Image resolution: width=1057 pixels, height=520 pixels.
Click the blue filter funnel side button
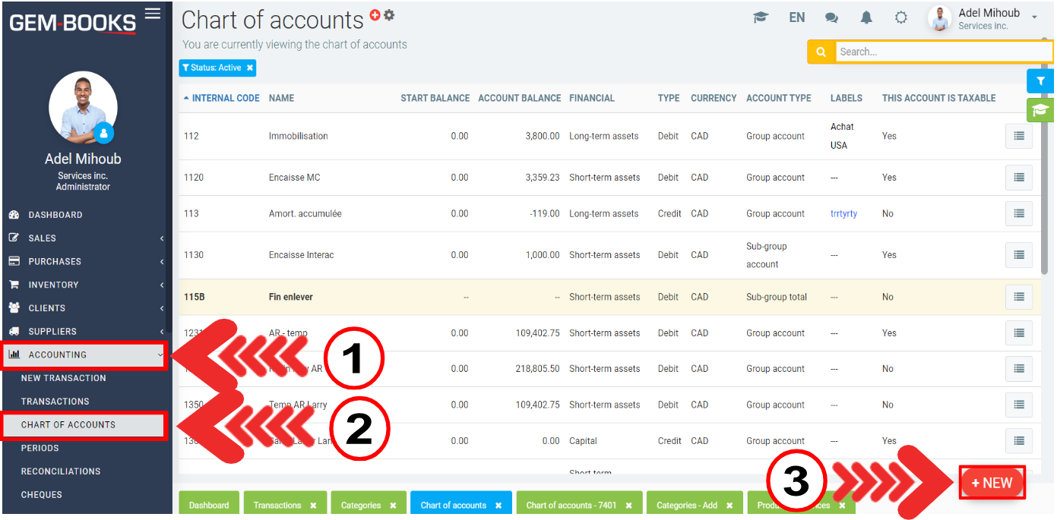click(x=1040, y=81)
